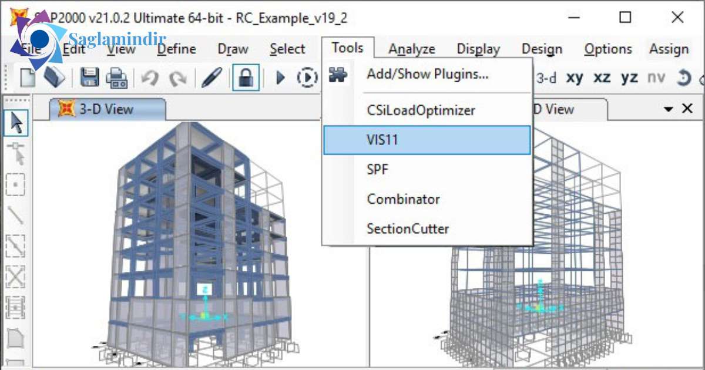Click the rotate 3D view icon

pos(683,78)
